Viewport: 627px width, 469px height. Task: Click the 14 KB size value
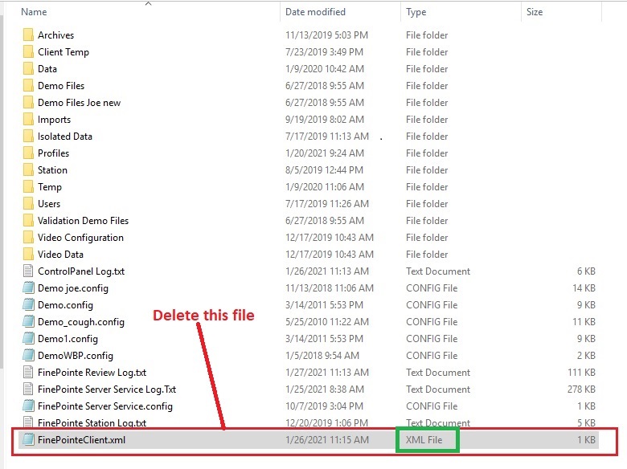(584, 288)
